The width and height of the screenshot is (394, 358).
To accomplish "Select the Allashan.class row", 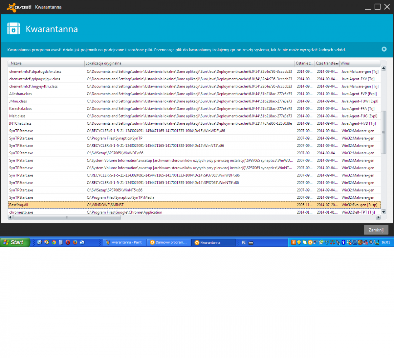I will click(x=194, y=94).
